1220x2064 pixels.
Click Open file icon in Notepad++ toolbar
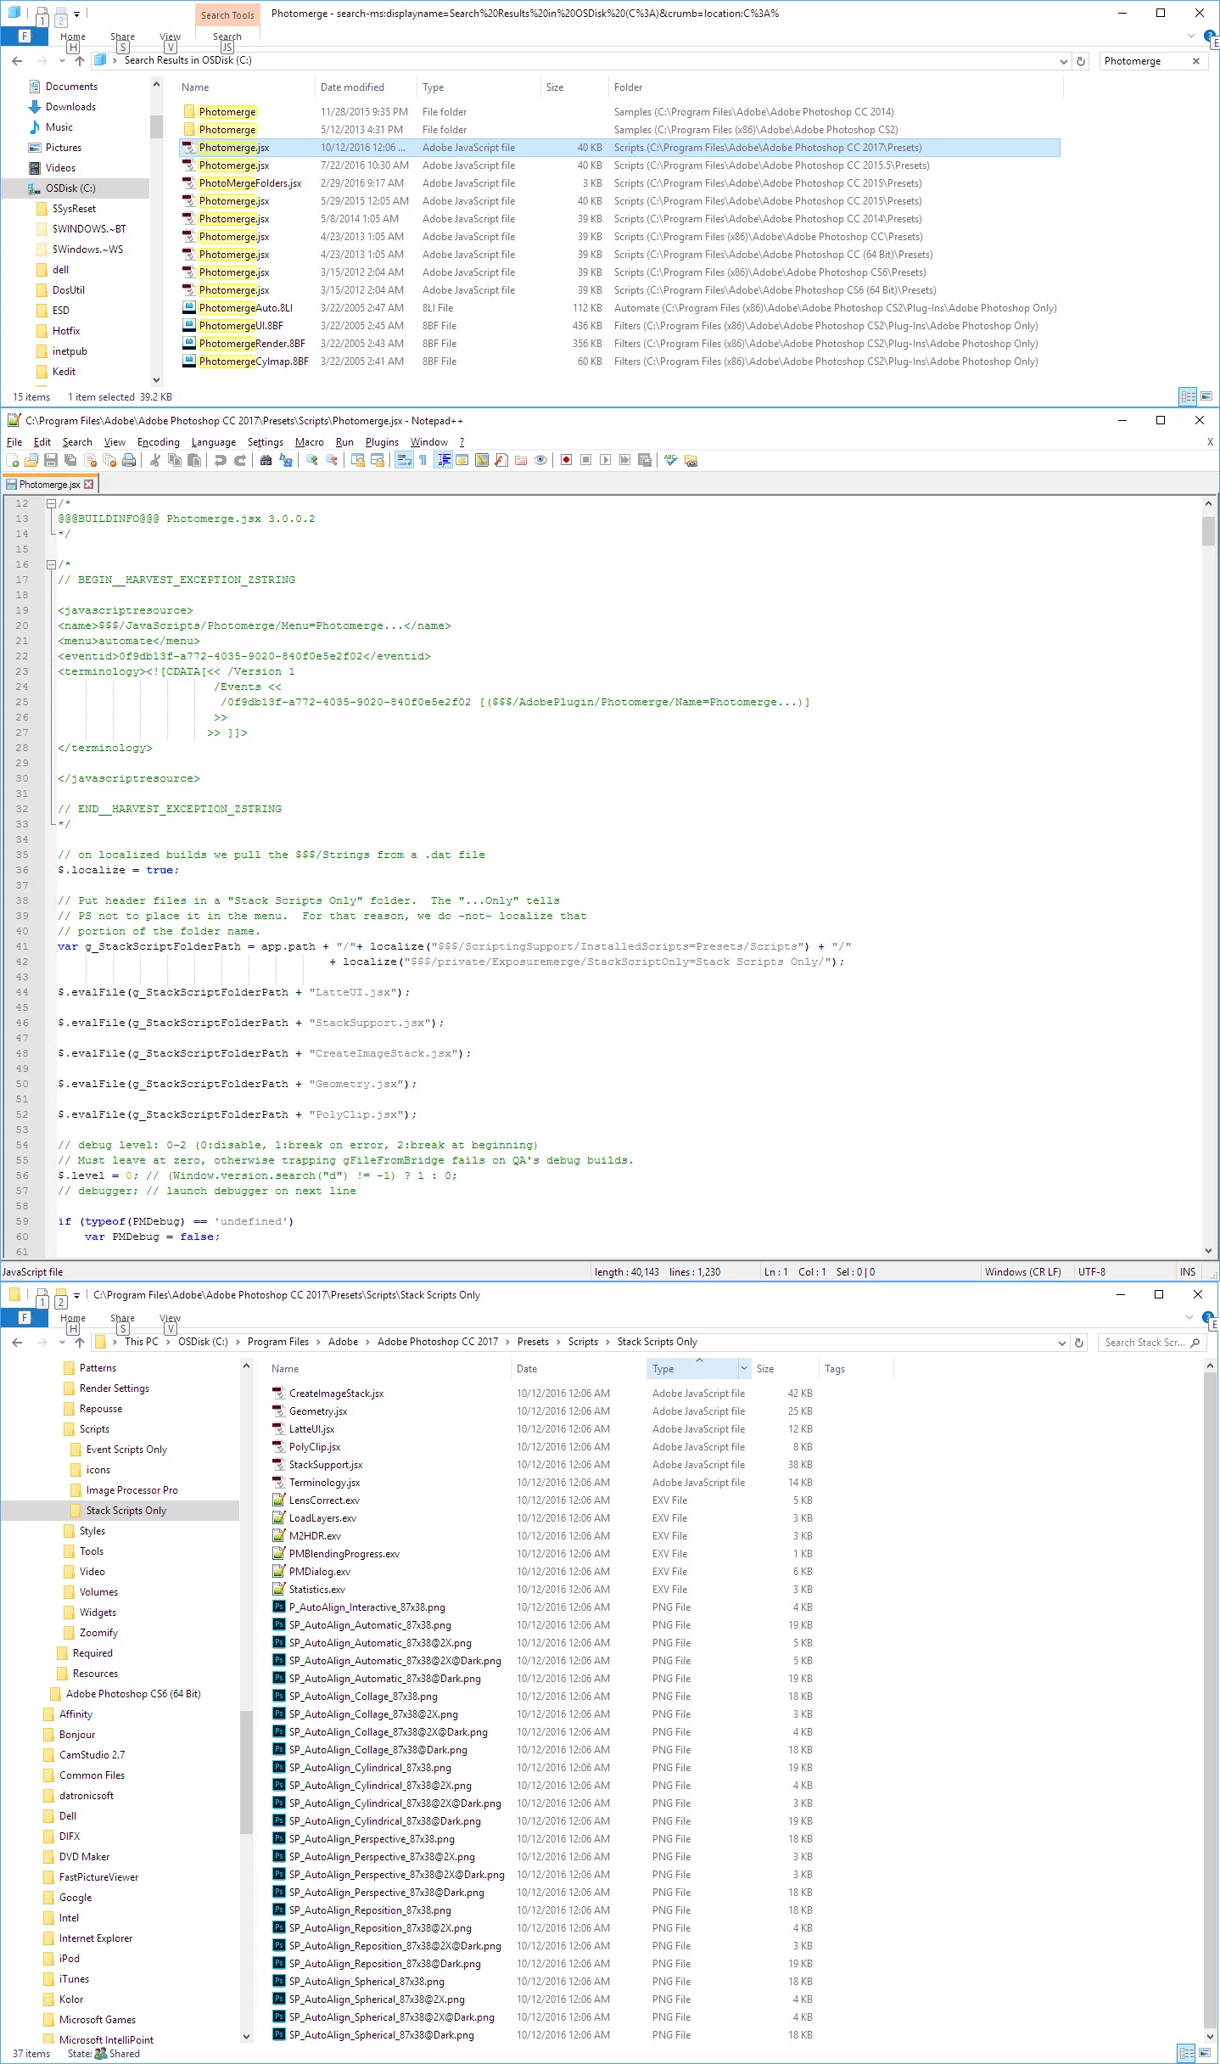coord(31,460)
